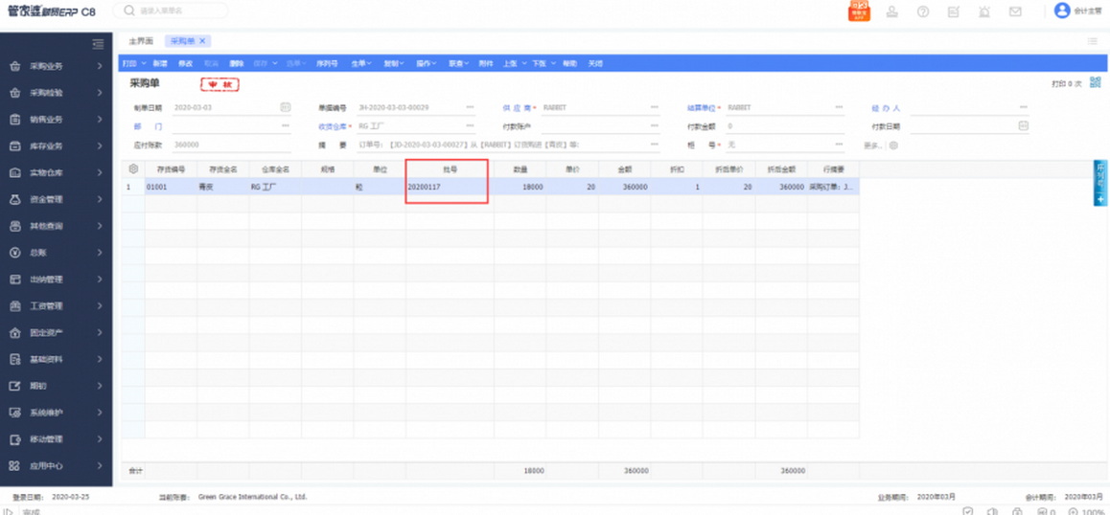Open calendar picker for 制单日期
The image size is (1110, 515).
coord(286,107)
